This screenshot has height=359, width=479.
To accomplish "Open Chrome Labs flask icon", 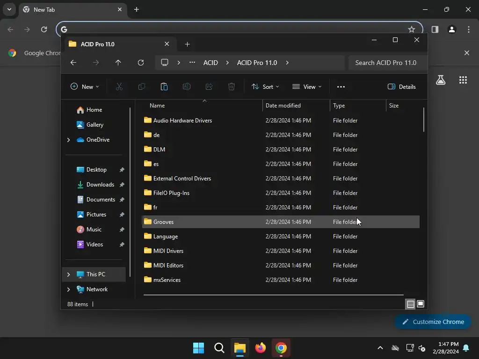I will [441, 80].
